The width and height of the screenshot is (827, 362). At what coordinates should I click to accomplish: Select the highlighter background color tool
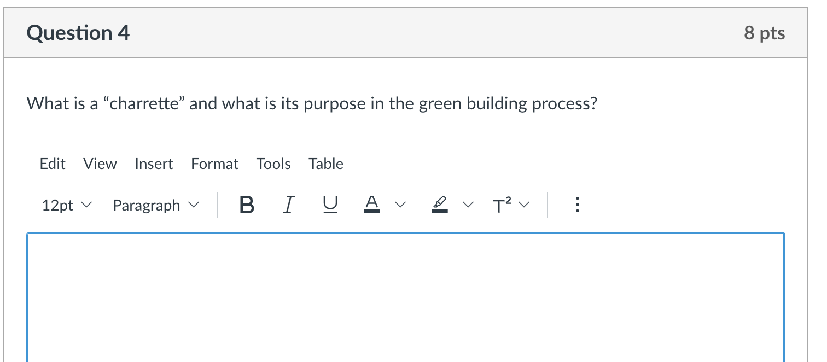point(440,205)
